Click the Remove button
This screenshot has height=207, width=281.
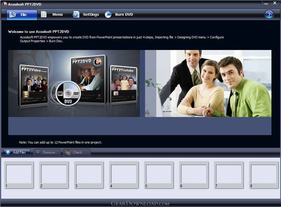pyautogui.click(x=47, y=153)
